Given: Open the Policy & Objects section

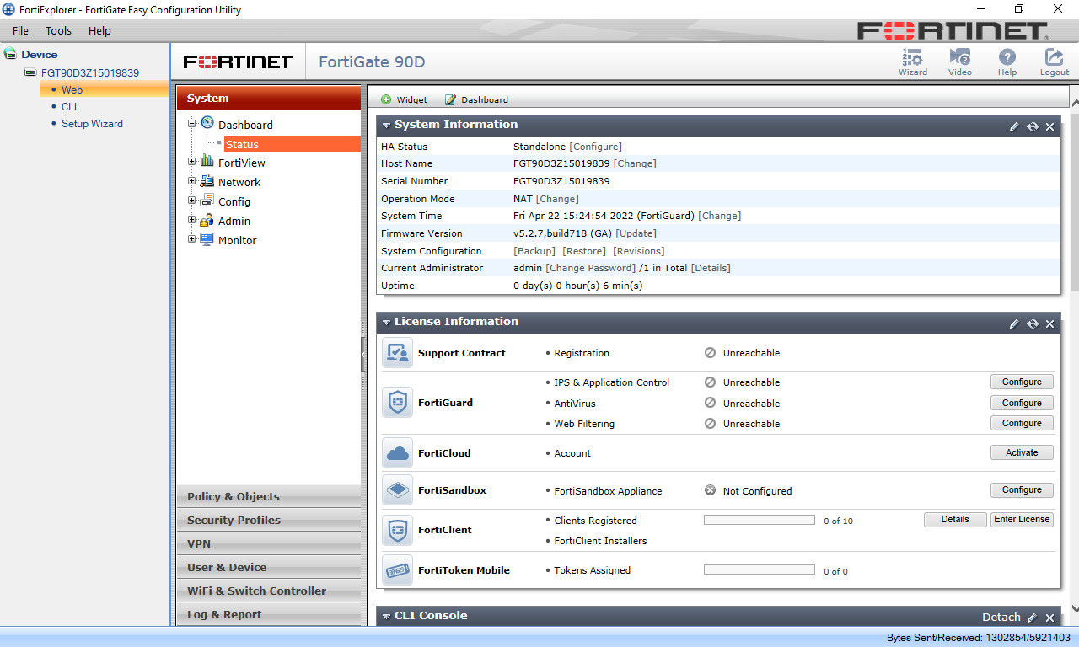Looking at the screenshot, I should coord(268,496).
